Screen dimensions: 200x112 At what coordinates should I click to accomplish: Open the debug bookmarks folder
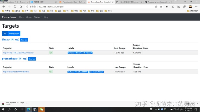[108, 11]
